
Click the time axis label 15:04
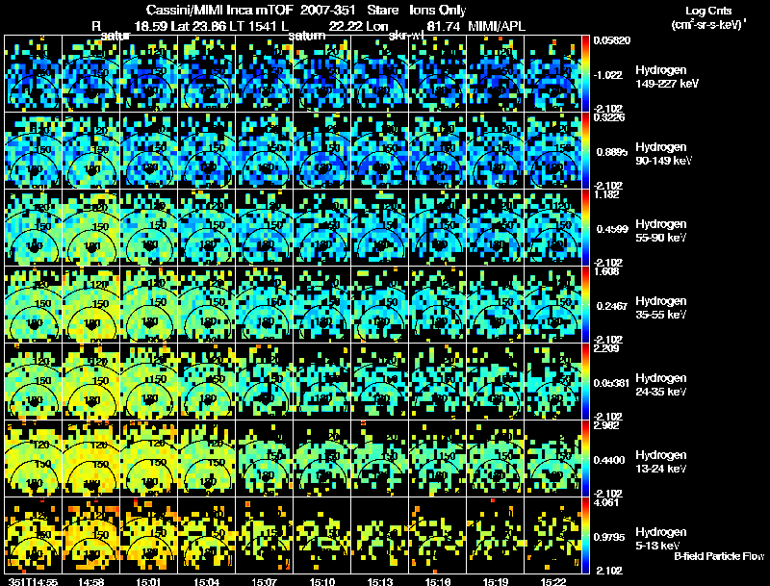click(x=206, y=582)
